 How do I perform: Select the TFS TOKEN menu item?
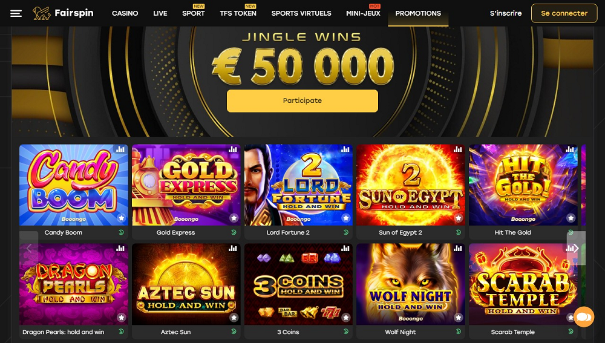point(238,13)
